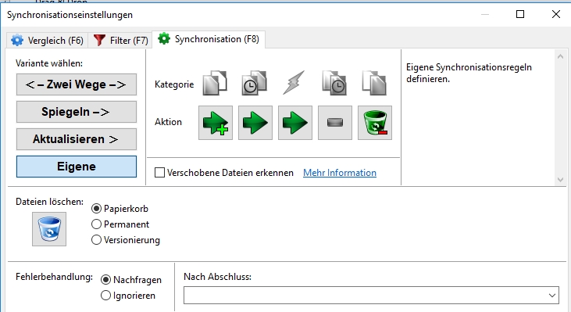Click description panel scrollbar down arrow

tap(560, 180)
